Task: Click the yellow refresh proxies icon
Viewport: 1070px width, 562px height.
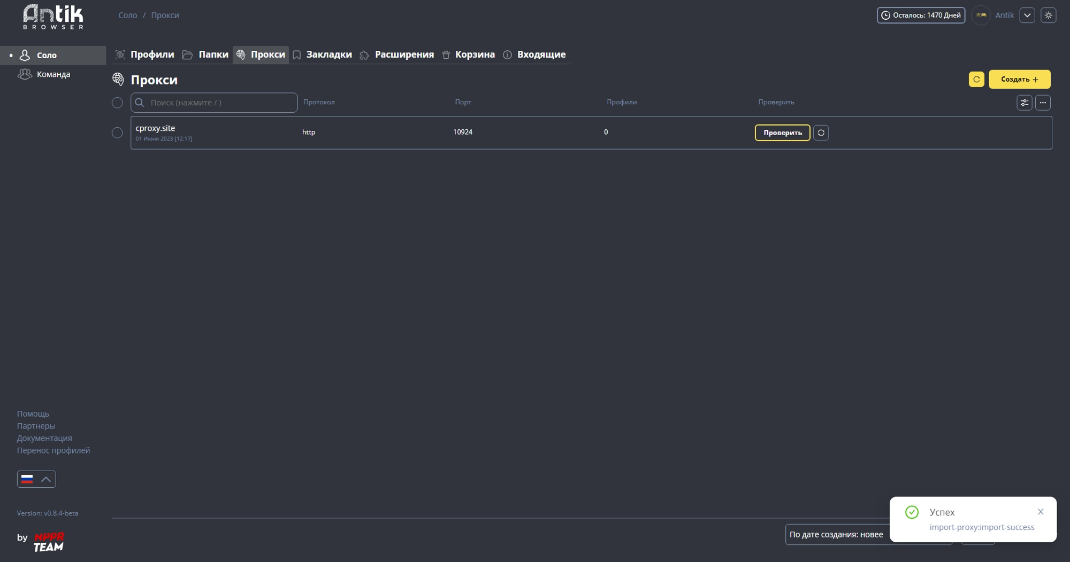Action: pos(976,79)
